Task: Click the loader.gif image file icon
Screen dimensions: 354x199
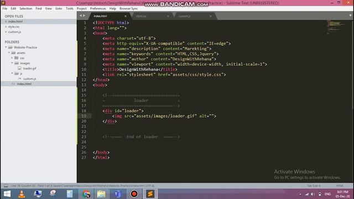Action: pyautogui.click(x=19, y=68)
